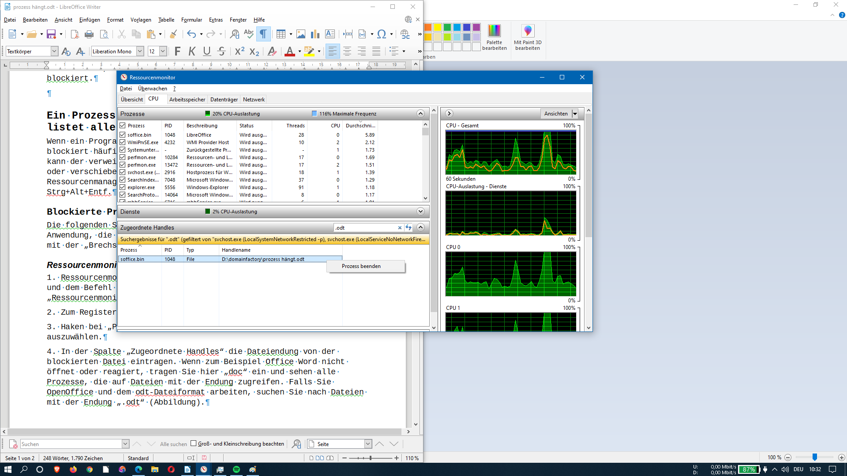
Task: Toggle the explorer.exe process checkbox
Action: tap(123, 187)
